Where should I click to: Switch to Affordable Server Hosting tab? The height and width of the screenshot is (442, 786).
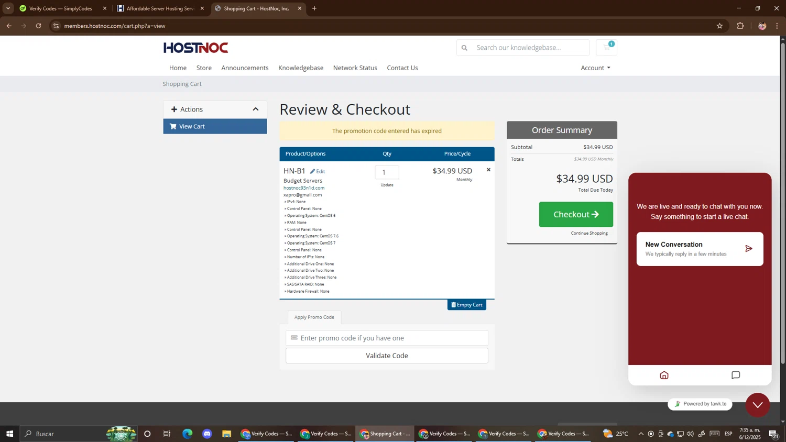160,8
